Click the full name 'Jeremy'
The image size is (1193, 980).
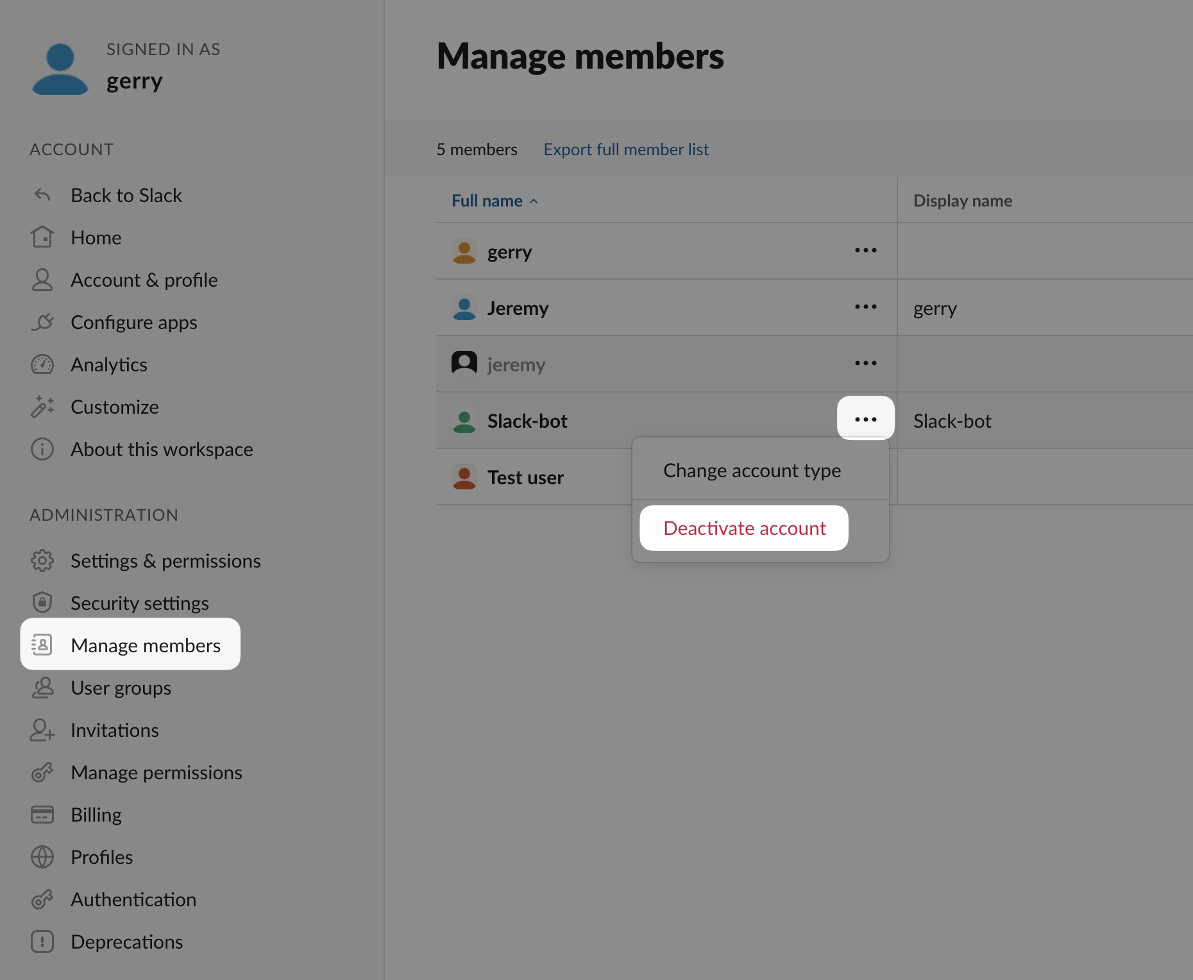click(x=518, y=308)
